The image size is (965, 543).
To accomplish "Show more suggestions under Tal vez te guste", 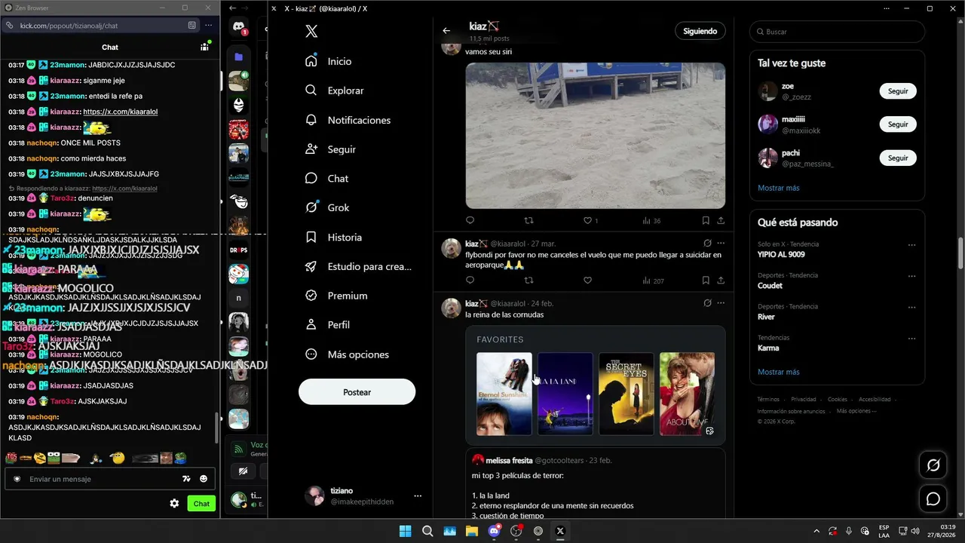I will (779, 188).
